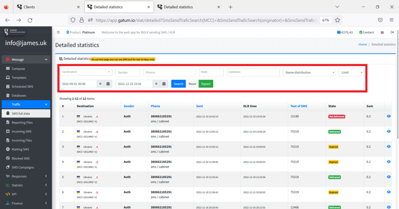399x209 pixels.
Task: View SMS details eye icon in row 6
Action: [388, 192]
